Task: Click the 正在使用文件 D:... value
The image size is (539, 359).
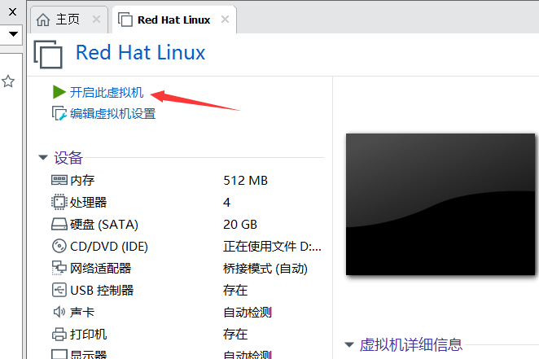Action: [272, 247]
